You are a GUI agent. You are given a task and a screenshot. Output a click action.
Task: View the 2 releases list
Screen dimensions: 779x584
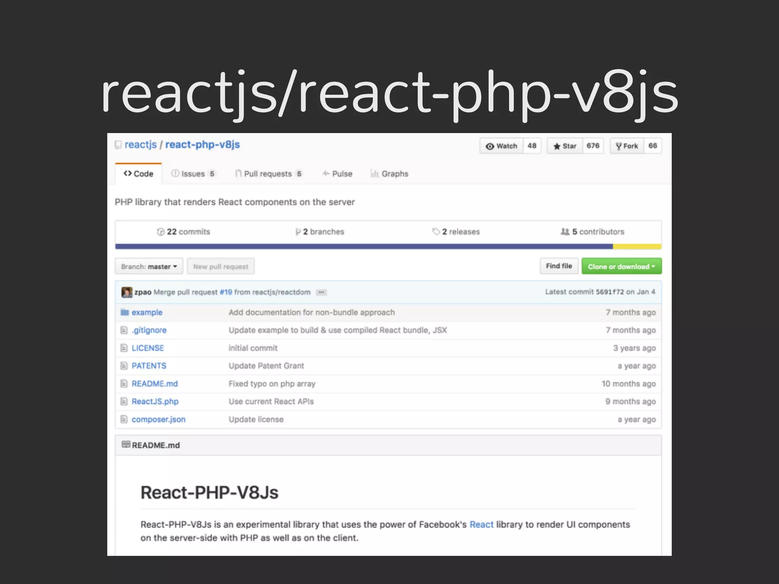click(456, 232)
